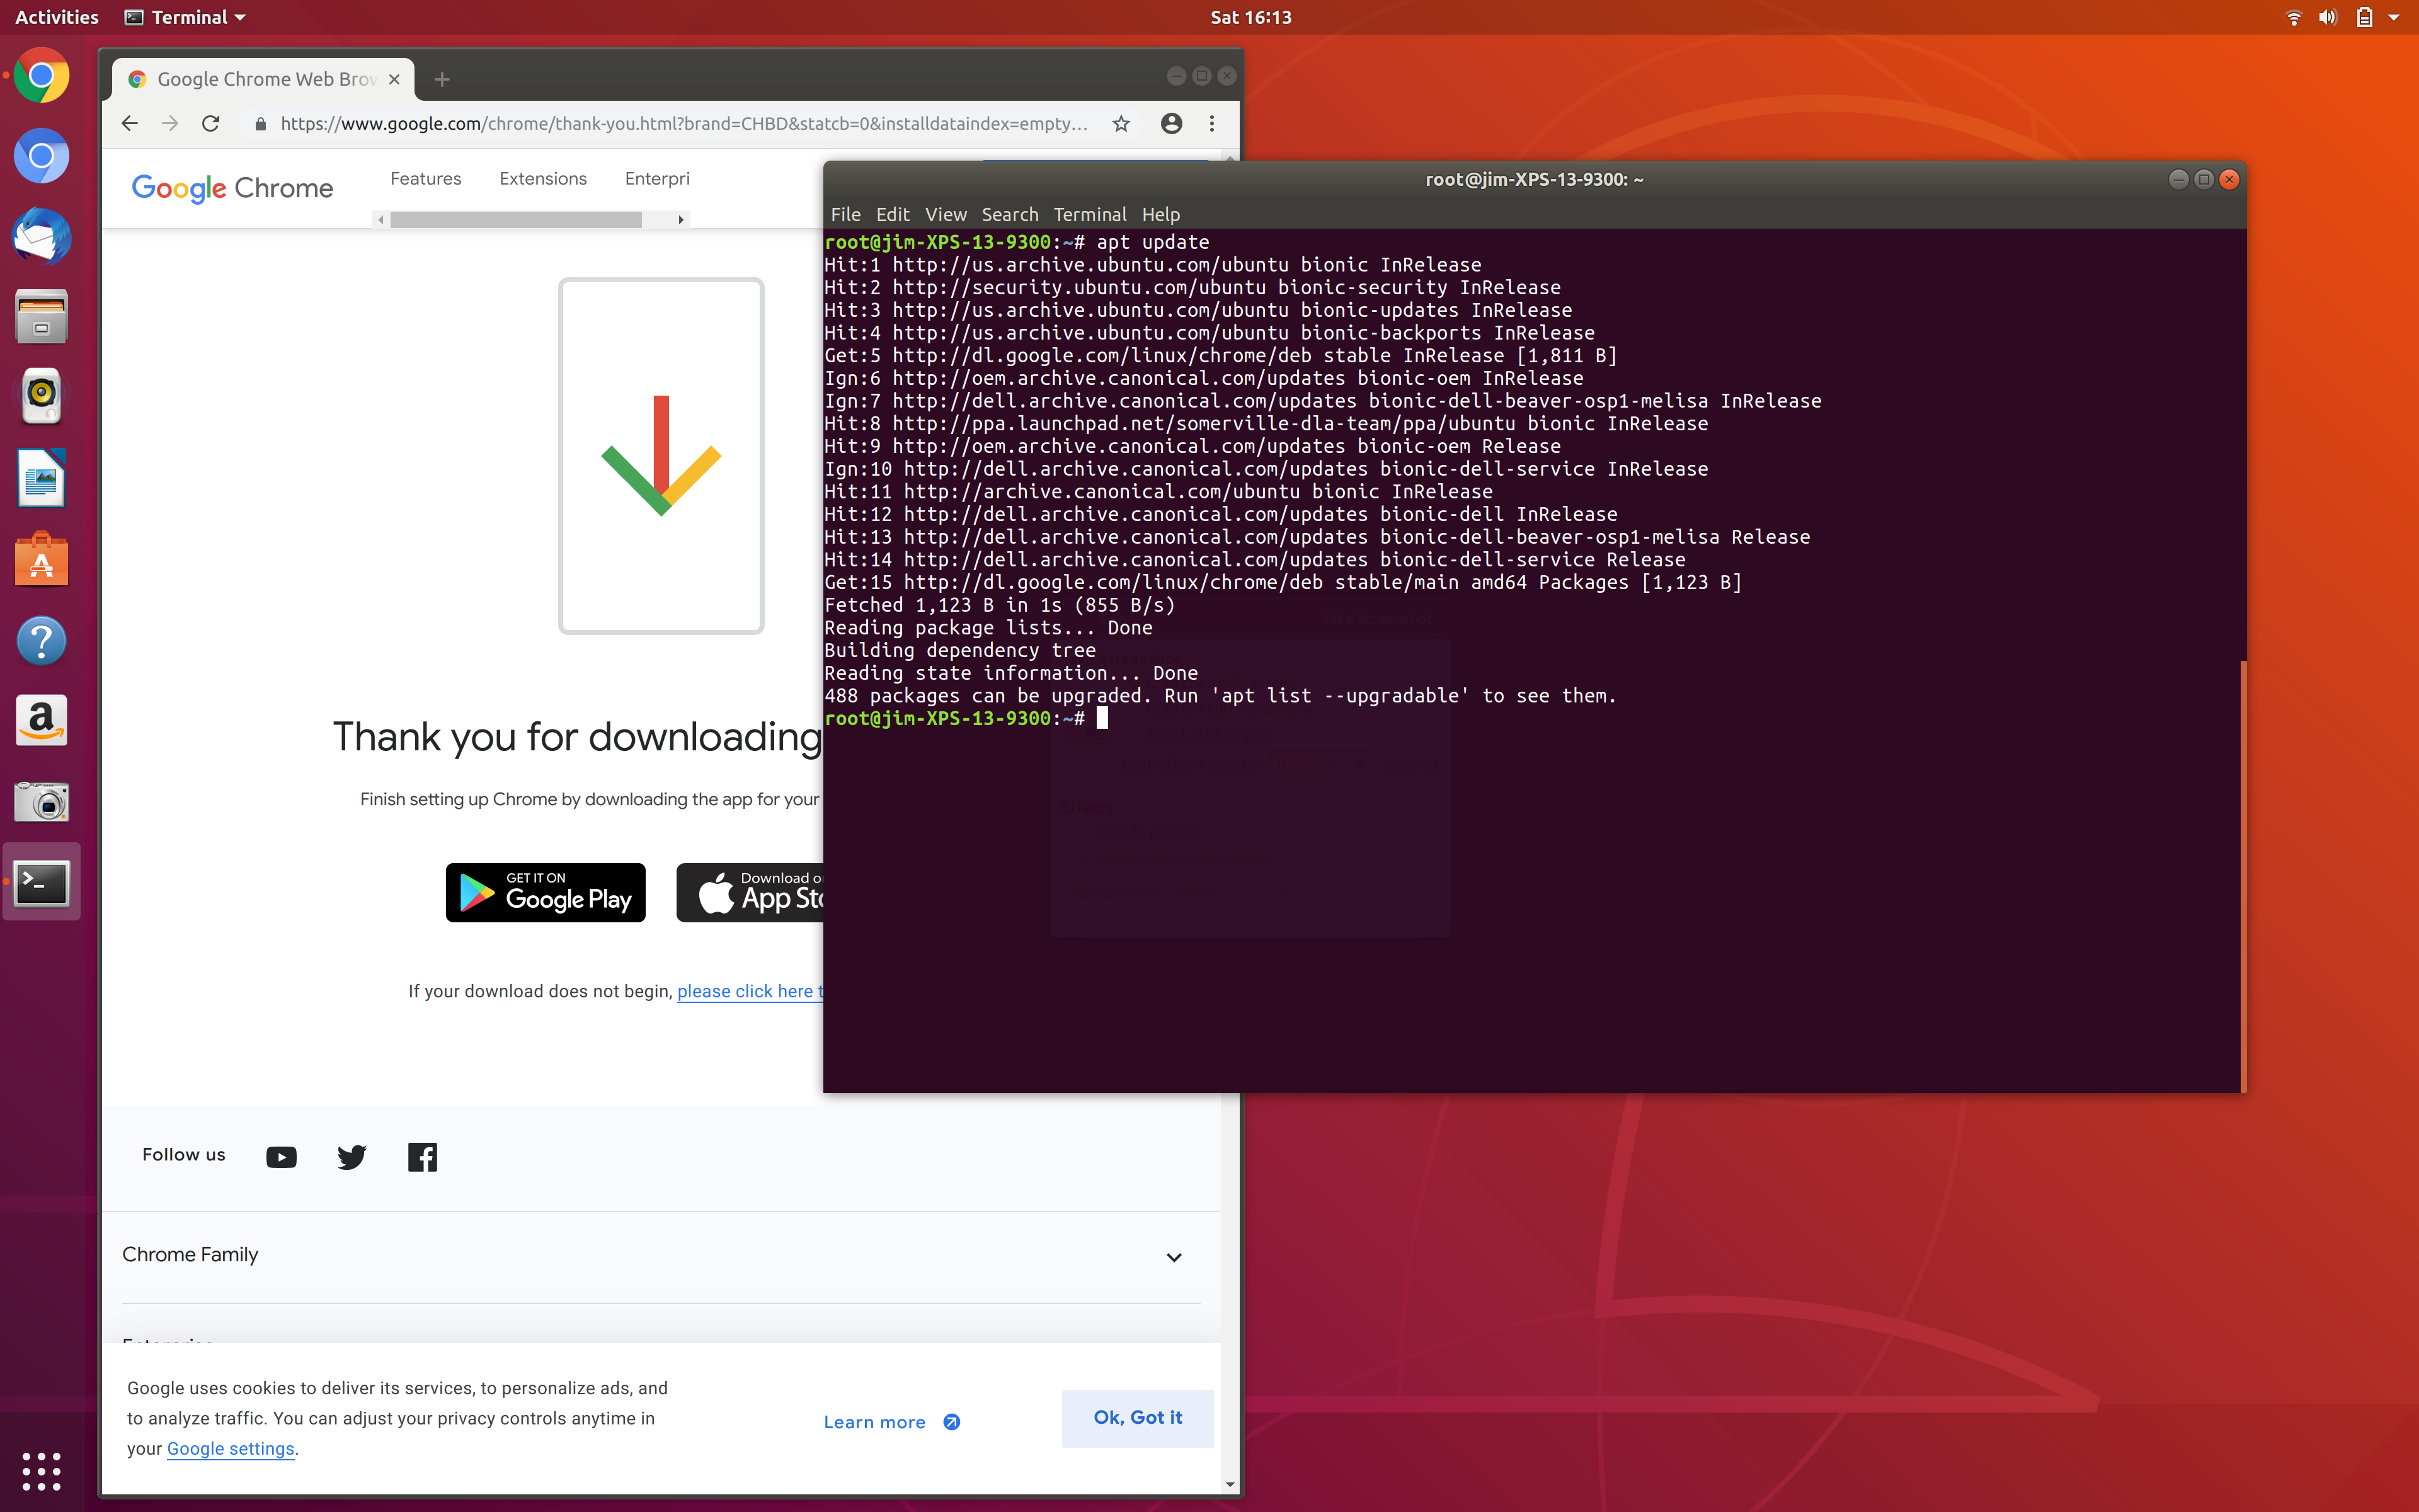Screen dimensions: 2419x1512
Task: Click the download arrow illustration
Action: [661, 456]
